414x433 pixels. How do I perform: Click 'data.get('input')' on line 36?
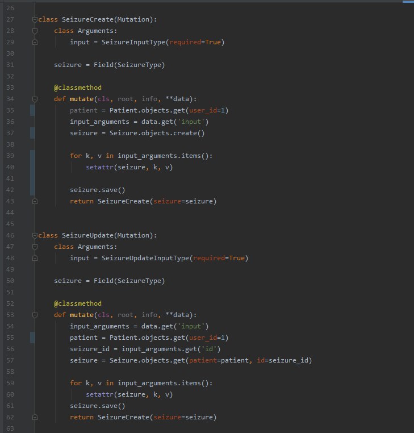click(175, 122)
